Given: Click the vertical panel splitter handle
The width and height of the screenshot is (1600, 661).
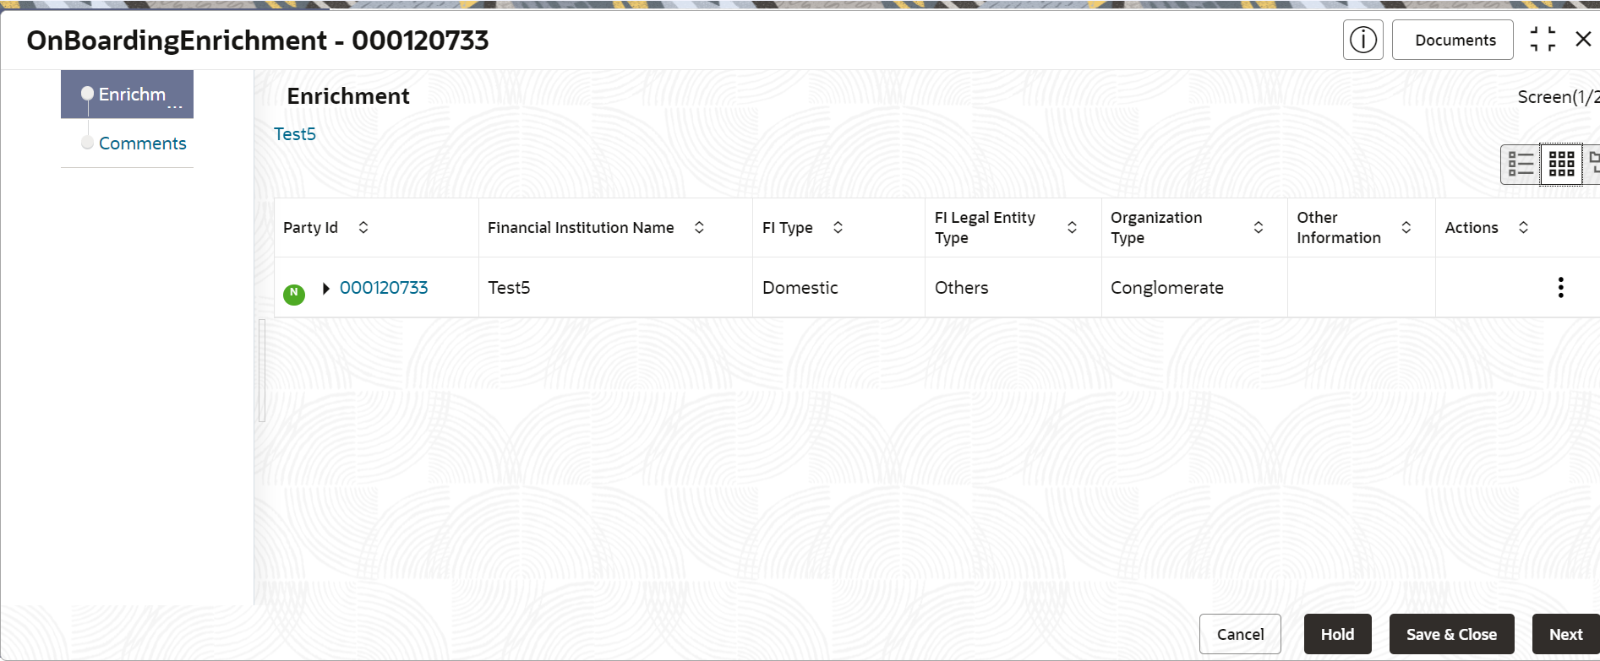Looking at the screenshot, I should [x=262, y=371].
